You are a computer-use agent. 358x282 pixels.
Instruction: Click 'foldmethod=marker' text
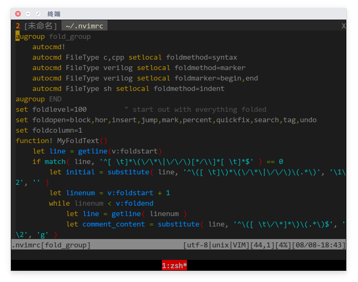(x=210, y=68)
